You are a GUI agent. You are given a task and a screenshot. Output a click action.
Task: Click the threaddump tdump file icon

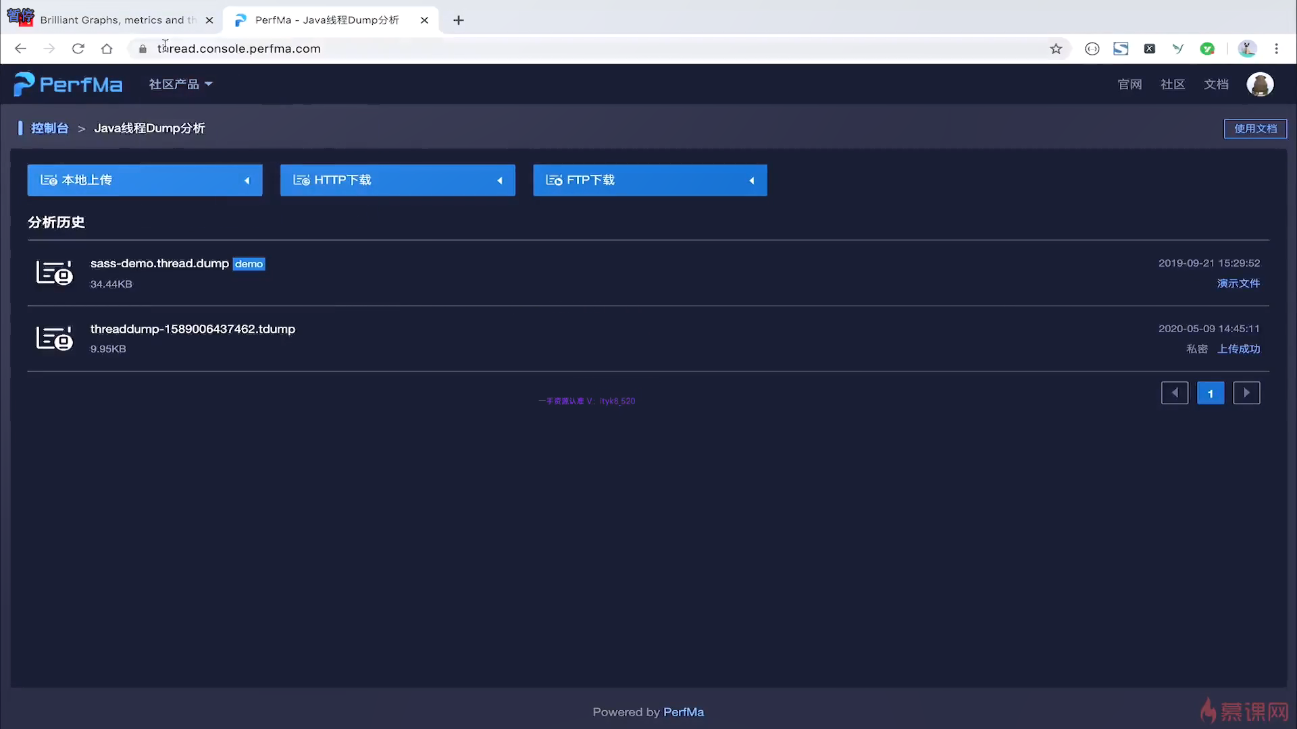point(54,338)
